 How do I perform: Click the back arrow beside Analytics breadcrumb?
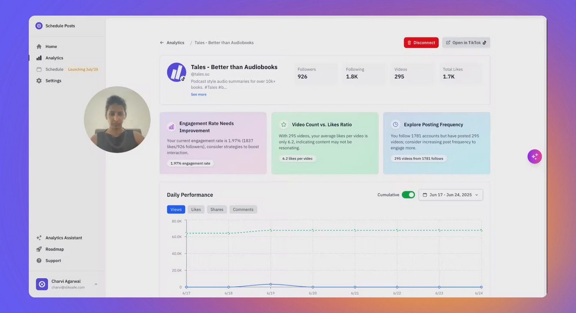[162, 43]
